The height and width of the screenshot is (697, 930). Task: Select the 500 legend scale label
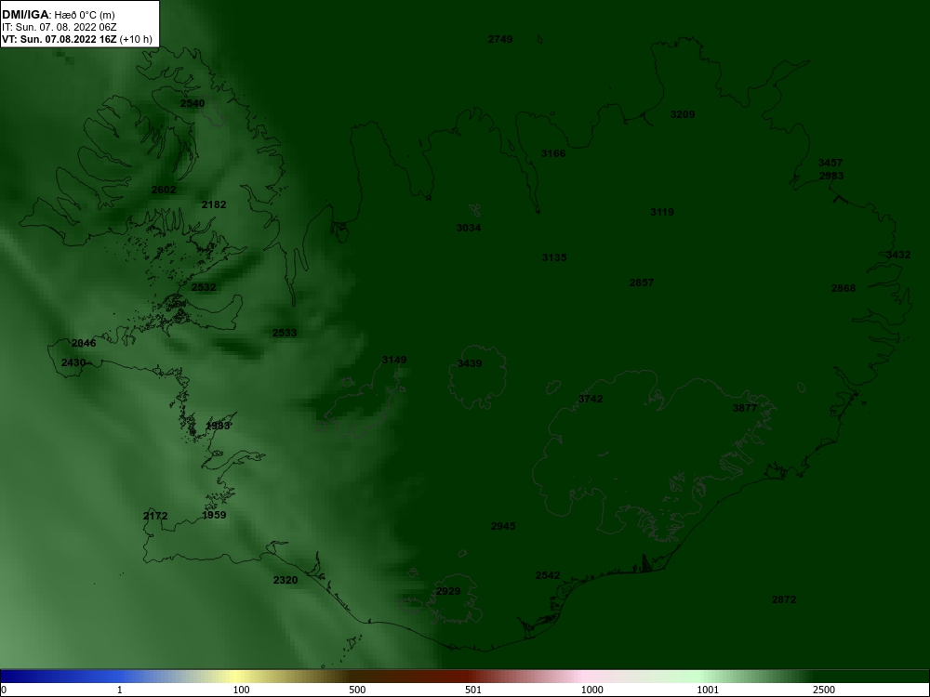[x=357, y=690]
